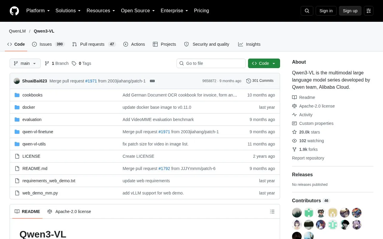Viewport: 383px width, 239px height.
Task: Open the README.md file
Action: [x=35, y=168]
